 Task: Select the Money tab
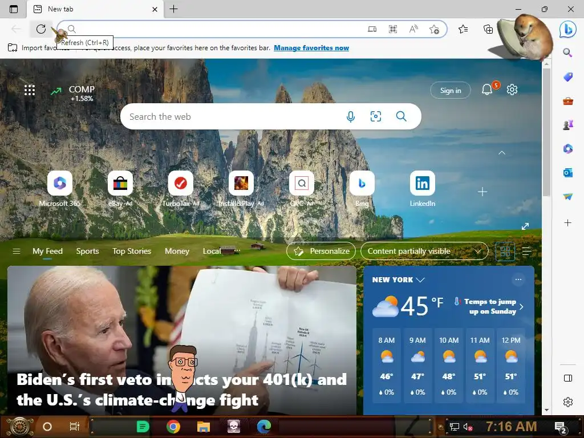(x=177, y=252)
